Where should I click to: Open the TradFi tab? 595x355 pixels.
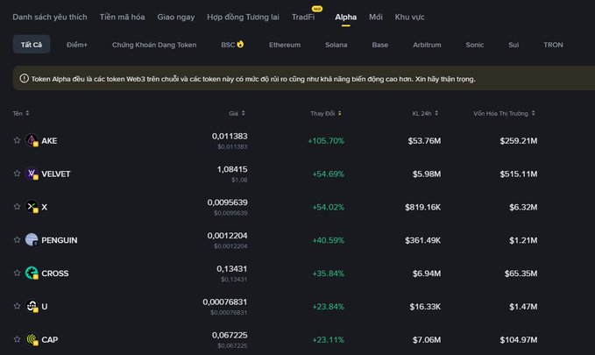tap(303, 17)
